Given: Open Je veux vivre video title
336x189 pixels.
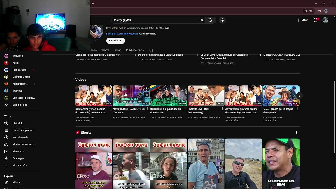Looking at the screenshot, I should tap(241, 111).
